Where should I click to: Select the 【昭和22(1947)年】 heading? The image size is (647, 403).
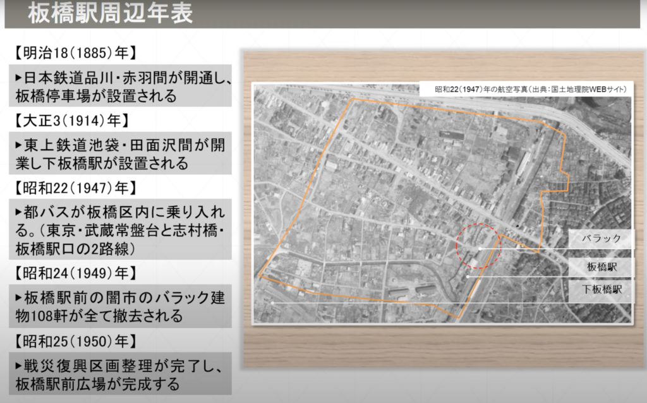coord(75,188)
